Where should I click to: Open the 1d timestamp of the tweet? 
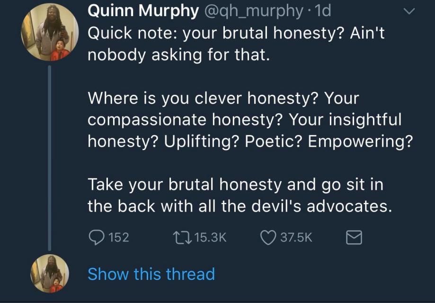click(x=324, y=10)
